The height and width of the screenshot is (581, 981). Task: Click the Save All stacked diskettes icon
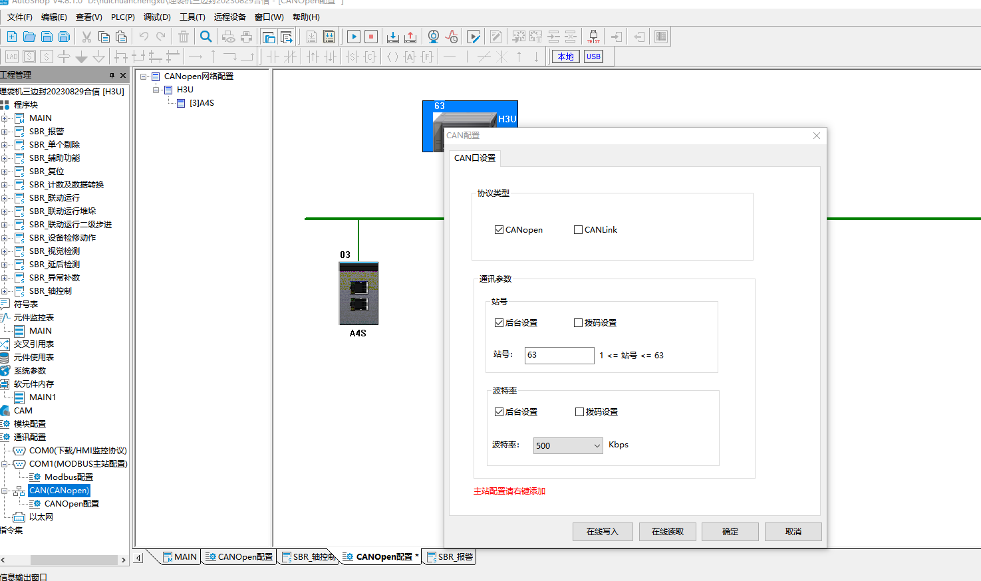point(64,37)
